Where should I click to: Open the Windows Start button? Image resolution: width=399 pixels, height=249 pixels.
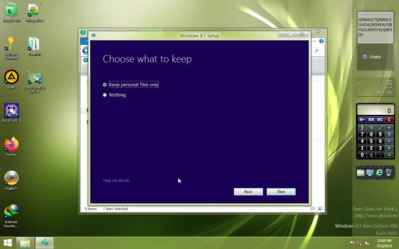point(8,243)
